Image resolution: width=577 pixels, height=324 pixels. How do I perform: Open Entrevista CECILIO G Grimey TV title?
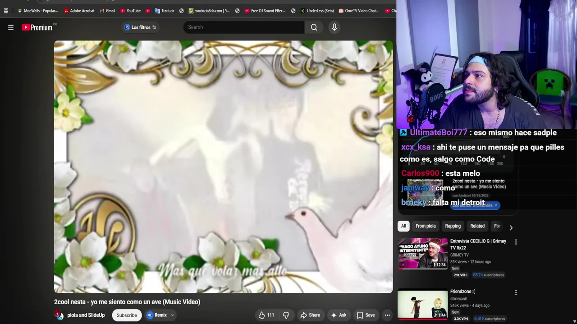coord(478,244)
